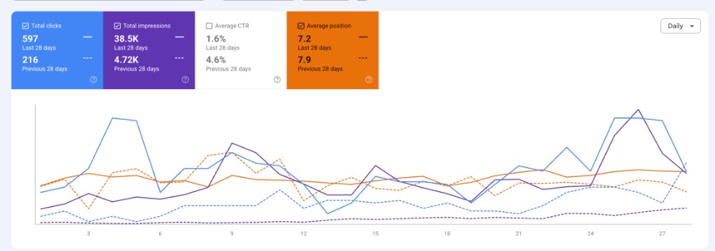
Task: Click chart x-axis label 9
Action: coord(232,234)
